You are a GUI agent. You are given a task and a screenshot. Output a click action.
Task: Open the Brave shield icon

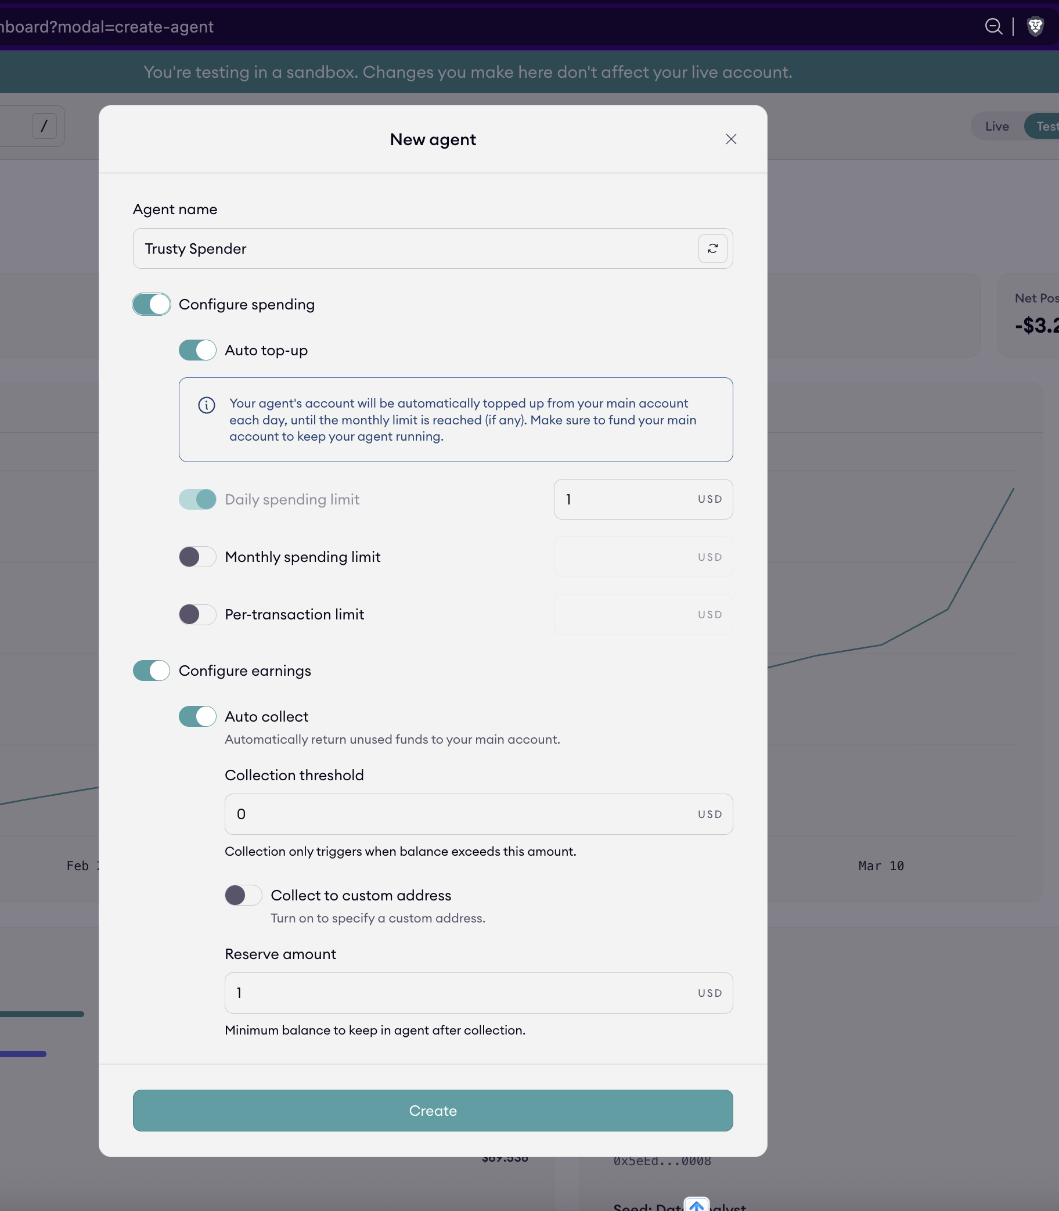[1035, 26]
